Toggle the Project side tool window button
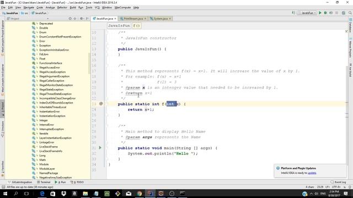353x198 pixels. point(3,109)
